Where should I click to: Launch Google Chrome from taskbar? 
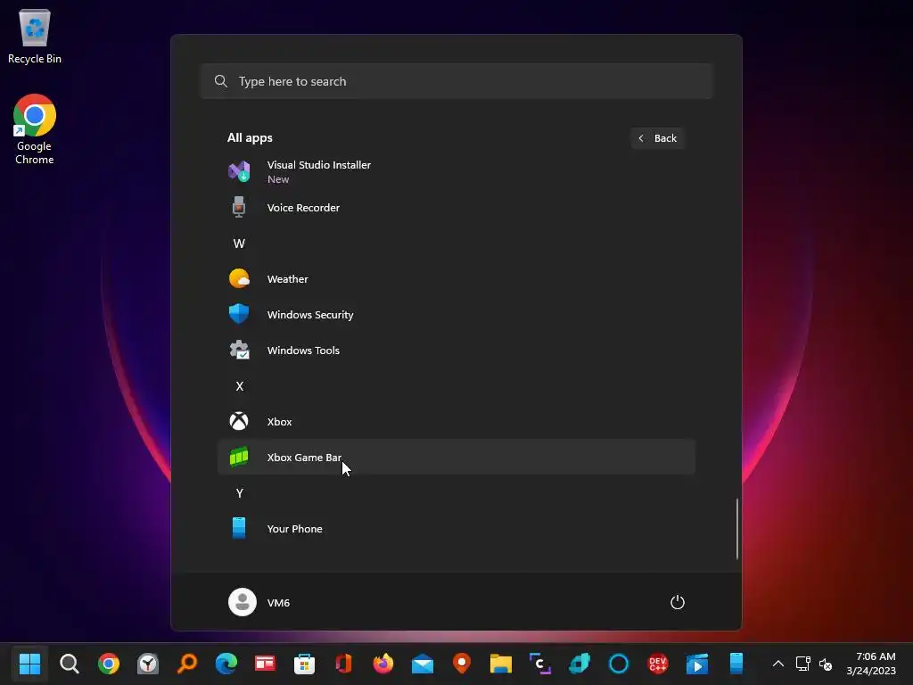108,664
